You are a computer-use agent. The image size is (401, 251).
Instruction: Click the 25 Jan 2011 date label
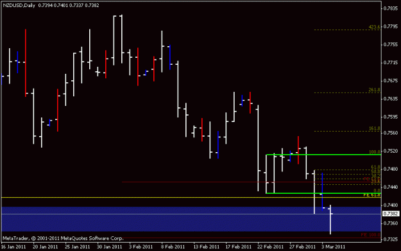78,247
